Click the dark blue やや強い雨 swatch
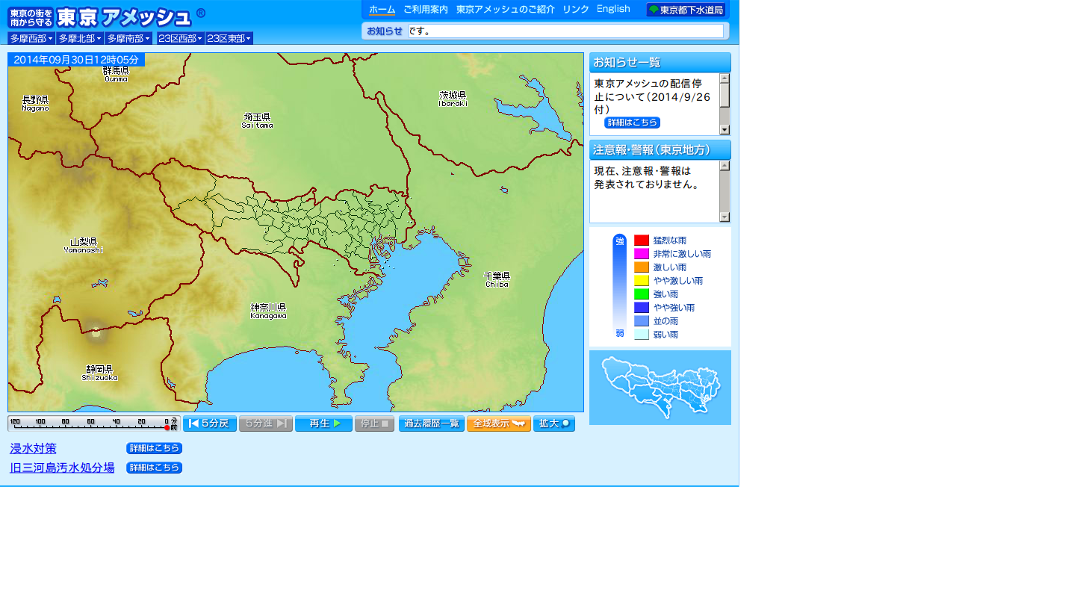The width and height of the screenshot is (1089, 602). point(642,308)
